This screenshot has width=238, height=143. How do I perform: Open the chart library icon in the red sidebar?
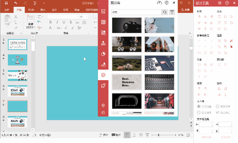[x=103, y=54]
